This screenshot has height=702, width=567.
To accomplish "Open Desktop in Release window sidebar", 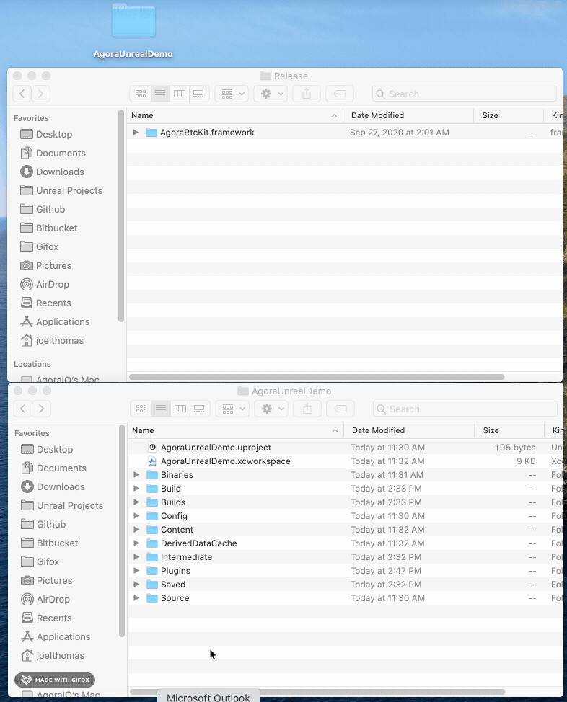I will 46,134.
